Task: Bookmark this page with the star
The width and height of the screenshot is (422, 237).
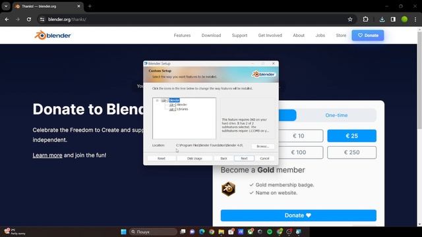Action: click(350, 19)
